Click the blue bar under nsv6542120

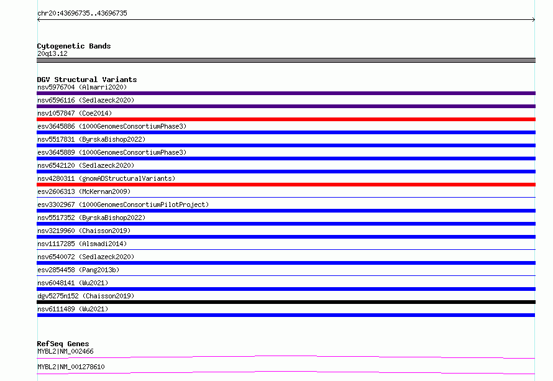[x=286, y=172]
